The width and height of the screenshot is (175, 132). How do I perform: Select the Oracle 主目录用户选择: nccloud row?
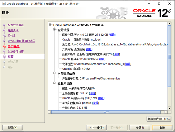pyautogui.click(x=81, y=40)
